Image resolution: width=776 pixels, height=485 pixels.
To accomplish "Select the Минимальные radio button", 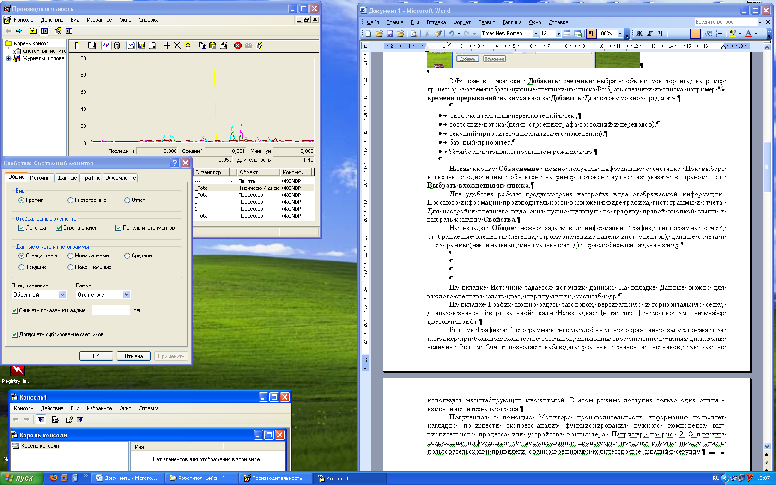I will [x=88, y=255].
